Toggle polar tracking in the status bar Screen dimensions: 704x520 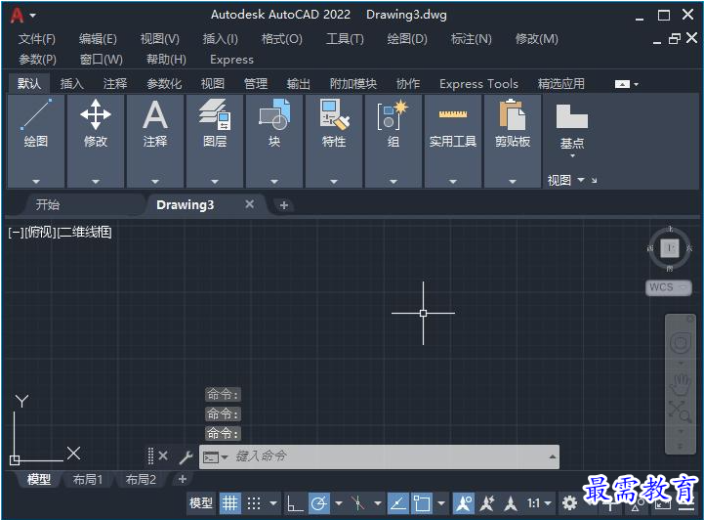pos(319,503)
